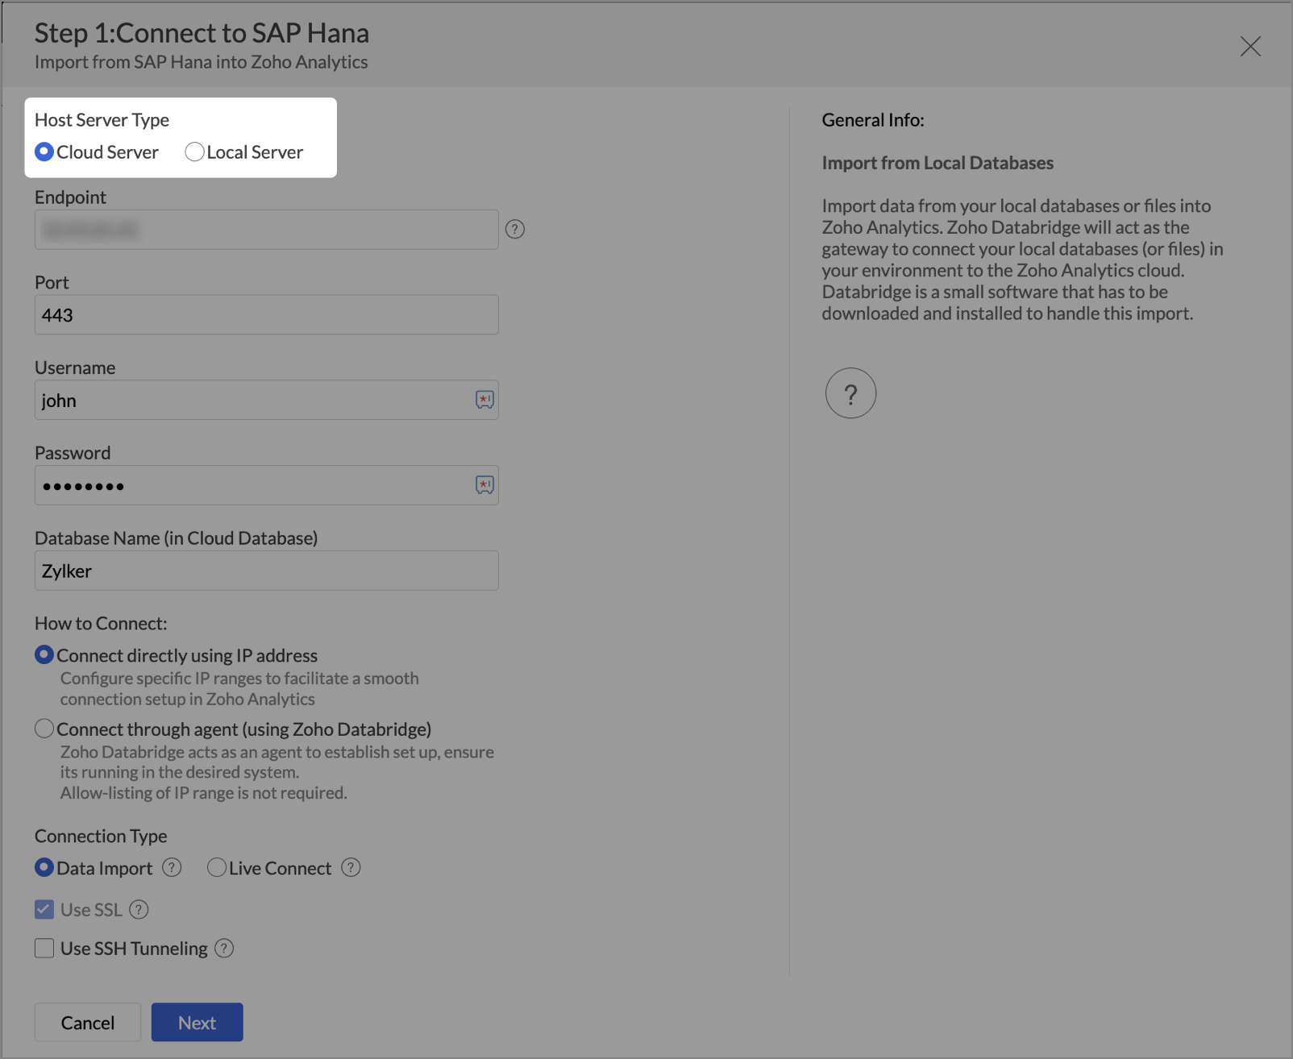The image size is (1293, 1059).
Task: Choose Connect through agent using Zoho Databridge
Action: click(44, 729)
